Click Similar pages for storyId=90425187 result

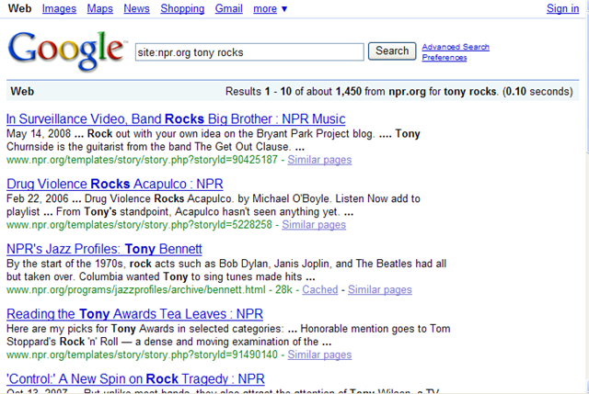pyautogui.click(x=319, y=160)
